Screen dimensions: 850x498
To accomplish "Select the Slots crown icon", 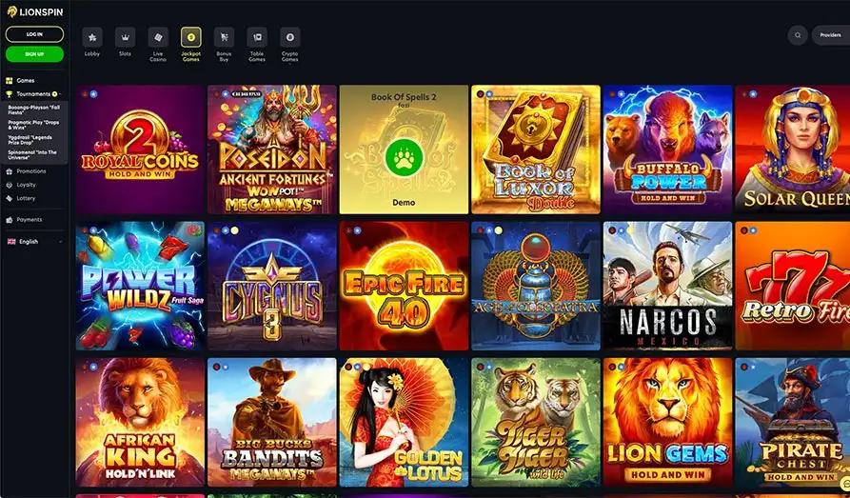I will (126, 37).
